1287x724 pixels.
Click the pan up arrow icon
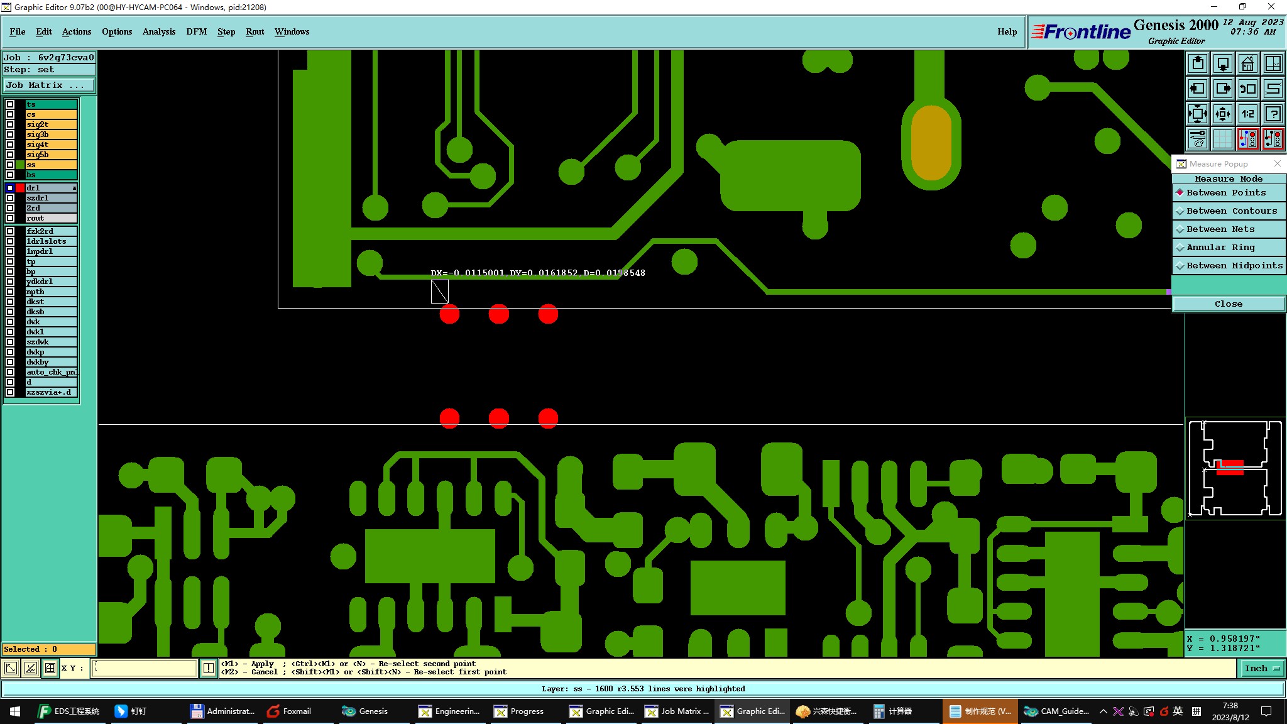[1198, 63]
